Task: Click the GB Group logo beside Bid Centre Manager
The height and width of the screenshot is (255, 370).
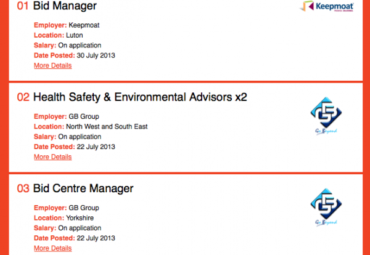Action: point(326,207)
